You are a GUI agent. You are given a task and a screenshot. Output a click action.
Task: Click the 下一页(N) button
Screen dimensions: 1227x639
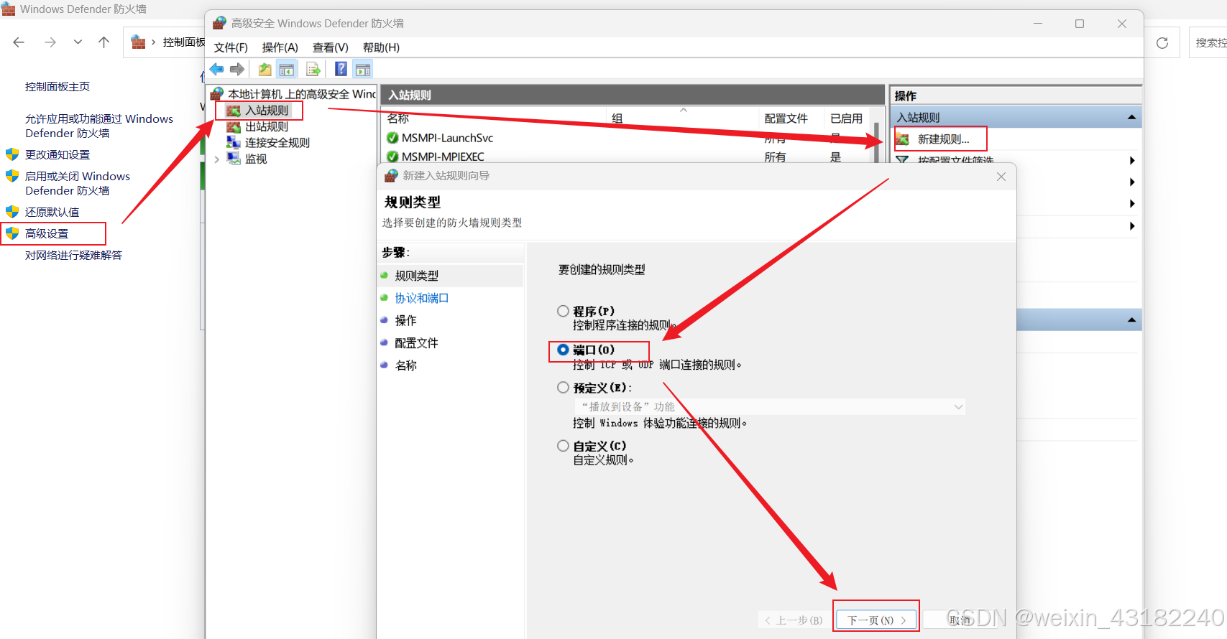(876, 620)
